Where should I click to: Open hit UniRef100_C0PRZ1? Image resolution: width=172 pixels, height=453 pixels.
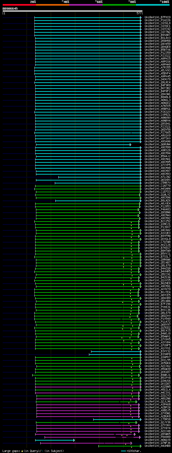(157, 115)
